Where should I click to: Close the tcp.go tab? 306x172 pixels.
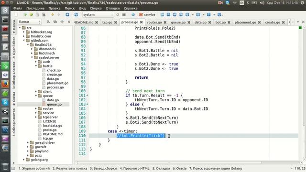116,22
